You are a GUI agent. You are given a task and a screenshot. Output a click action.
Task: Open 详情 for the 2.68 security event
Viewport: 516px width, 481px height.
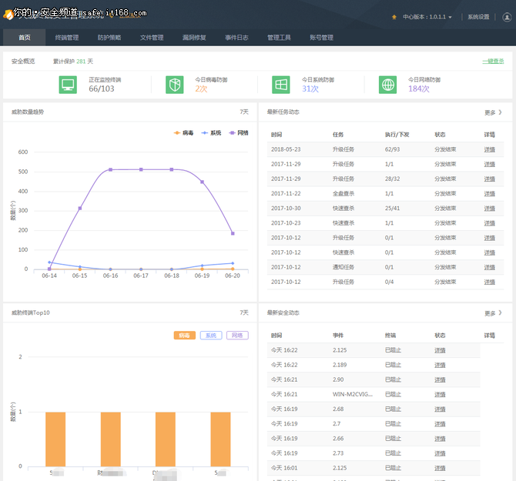[x=440, y=409]
